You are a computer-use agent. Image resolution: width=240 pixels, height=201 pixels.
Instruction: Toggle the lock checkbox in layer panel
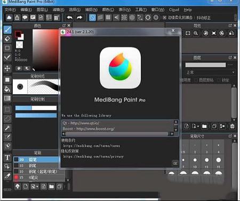[x=219, y=80]
